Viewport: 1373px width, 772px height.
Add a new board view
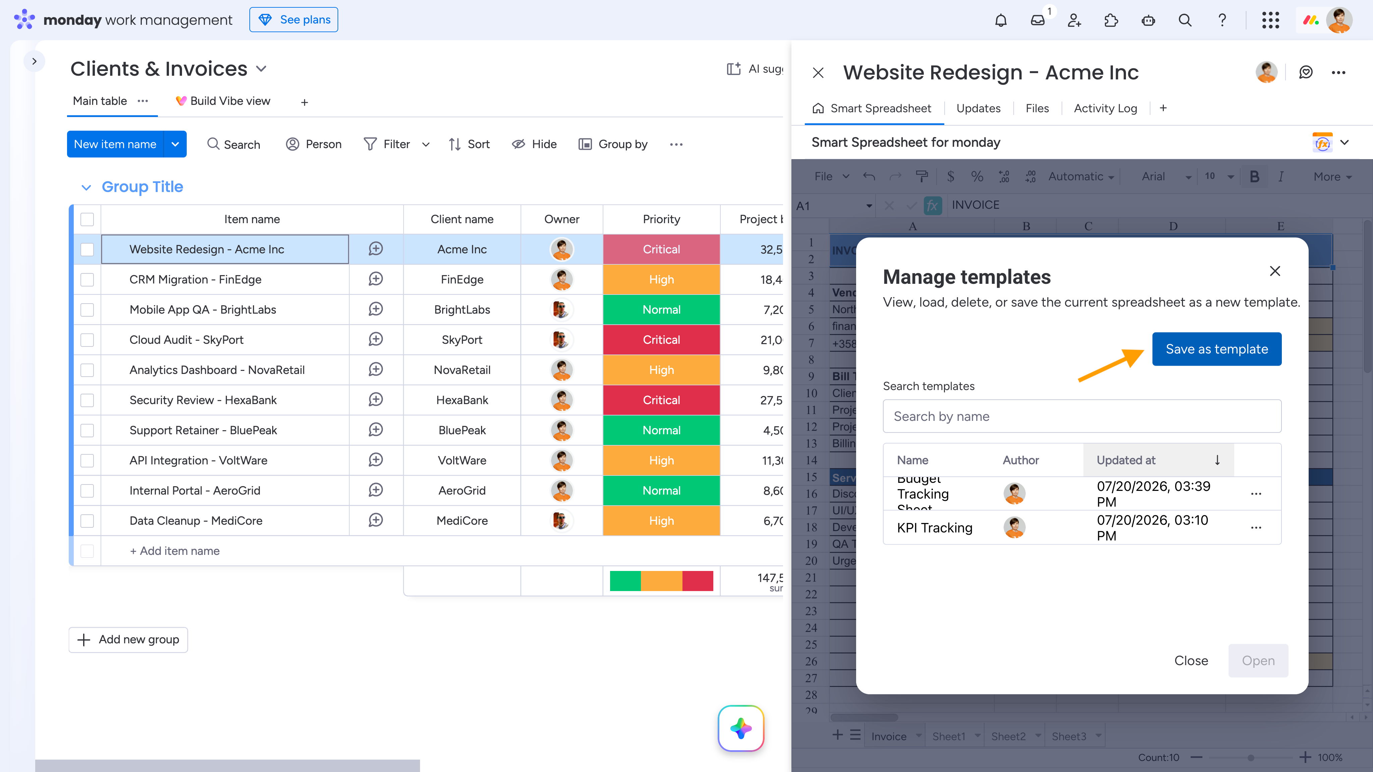tap(304, 102)
